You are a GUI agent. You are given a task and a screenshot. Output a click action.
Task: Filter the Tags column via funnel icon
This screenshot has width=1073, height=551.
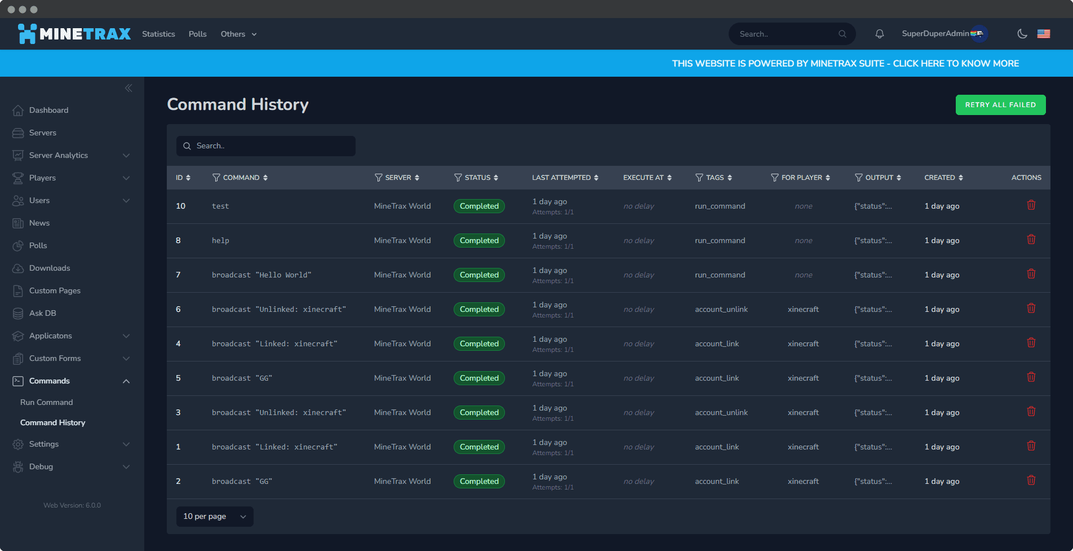699,178
